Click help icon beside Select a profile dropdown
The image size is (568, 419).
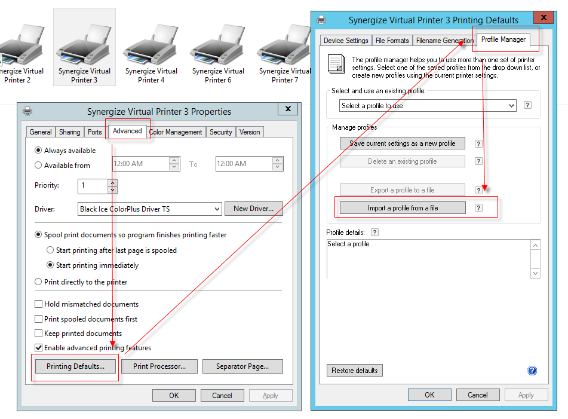[x=528, y=105]
